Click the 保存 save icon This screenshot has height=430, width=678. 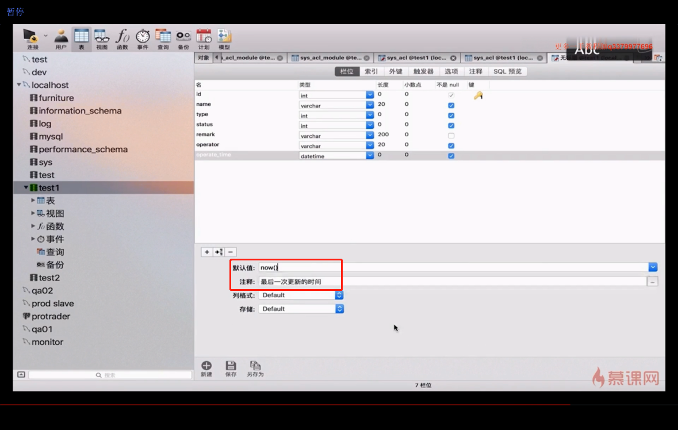click(x=231, y=368)
